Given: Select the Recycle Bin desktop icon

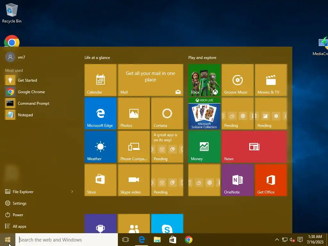Looking at the screenshot, I should point(12,13).
